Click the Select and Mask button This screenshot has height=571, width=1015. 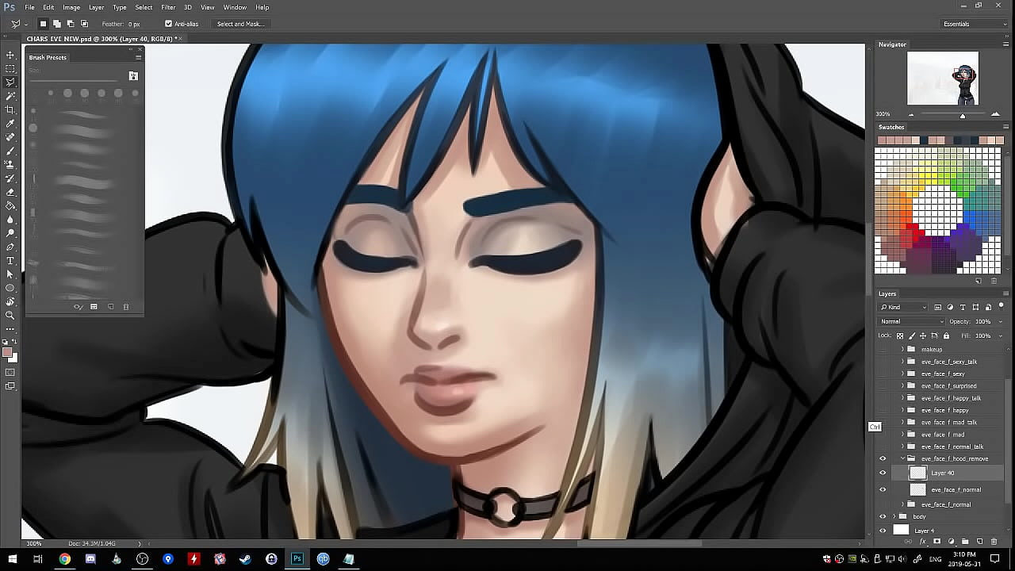tap(240, 24)
